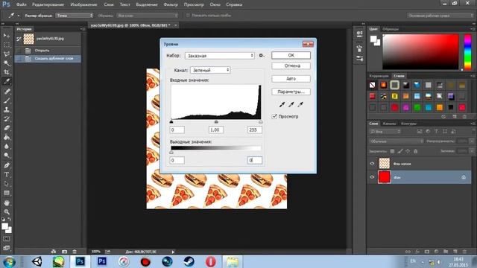Select the Lasso tool
The height and width of the screenshot is (268, 477).
[7, 54]
